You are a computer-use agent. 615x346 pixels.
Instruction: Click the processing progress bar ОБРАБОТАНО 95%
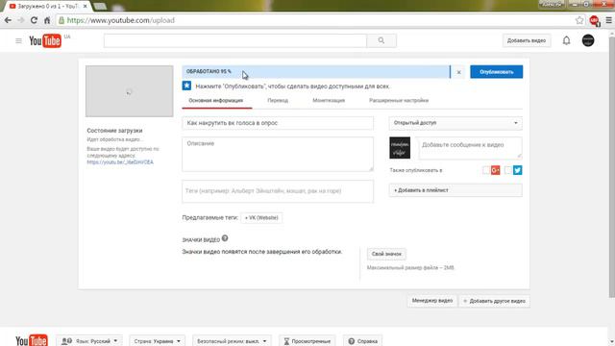point(316,72)
